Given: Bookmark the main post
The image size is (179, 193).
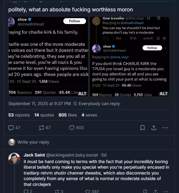Looking at the screenshot, I should (x=142, y=128).
